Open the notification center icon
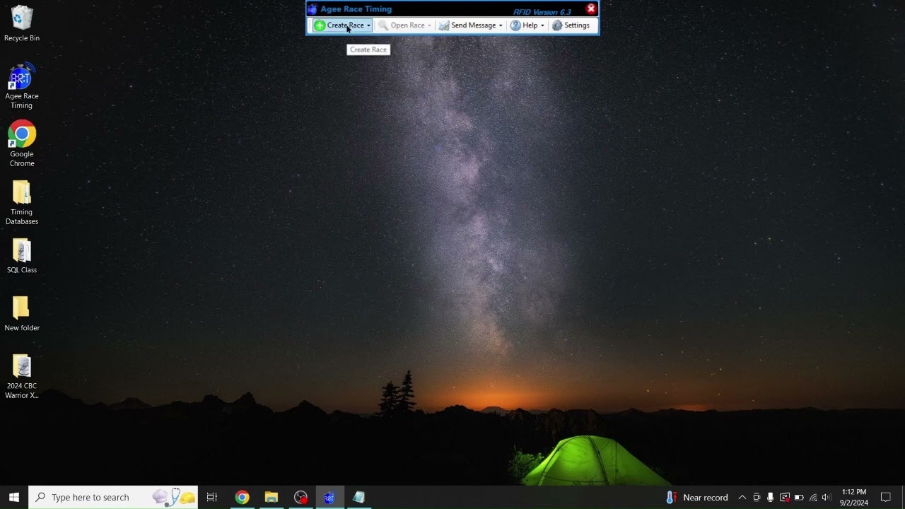 886,497
